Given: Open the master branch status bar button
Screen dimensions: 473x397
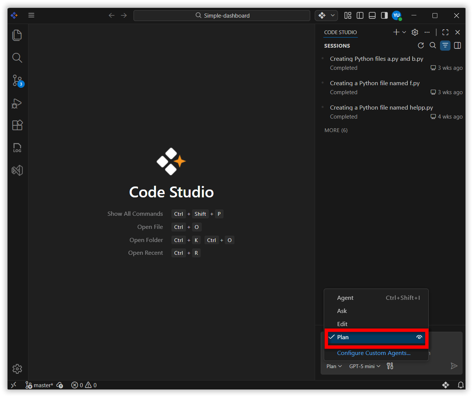Looking at the screenshot, I should (x=39, y=385).
